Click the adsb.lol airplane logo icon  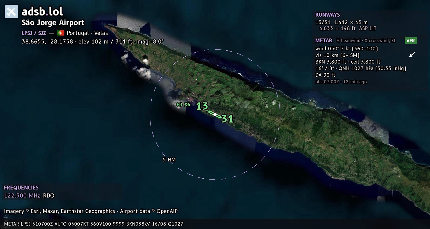pyautogui.click(x=11, y=11)
